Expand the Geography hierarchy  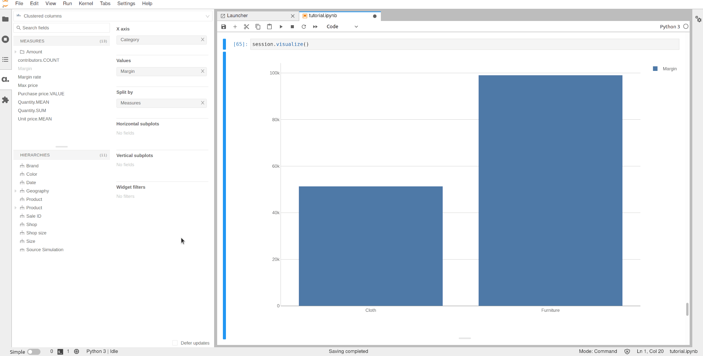(x=16, y=191)
